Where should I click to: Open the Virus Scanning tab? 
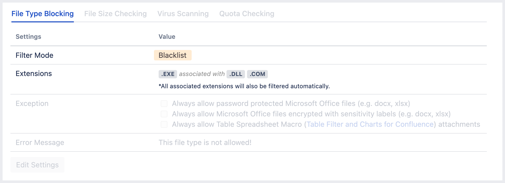[183, 14]
